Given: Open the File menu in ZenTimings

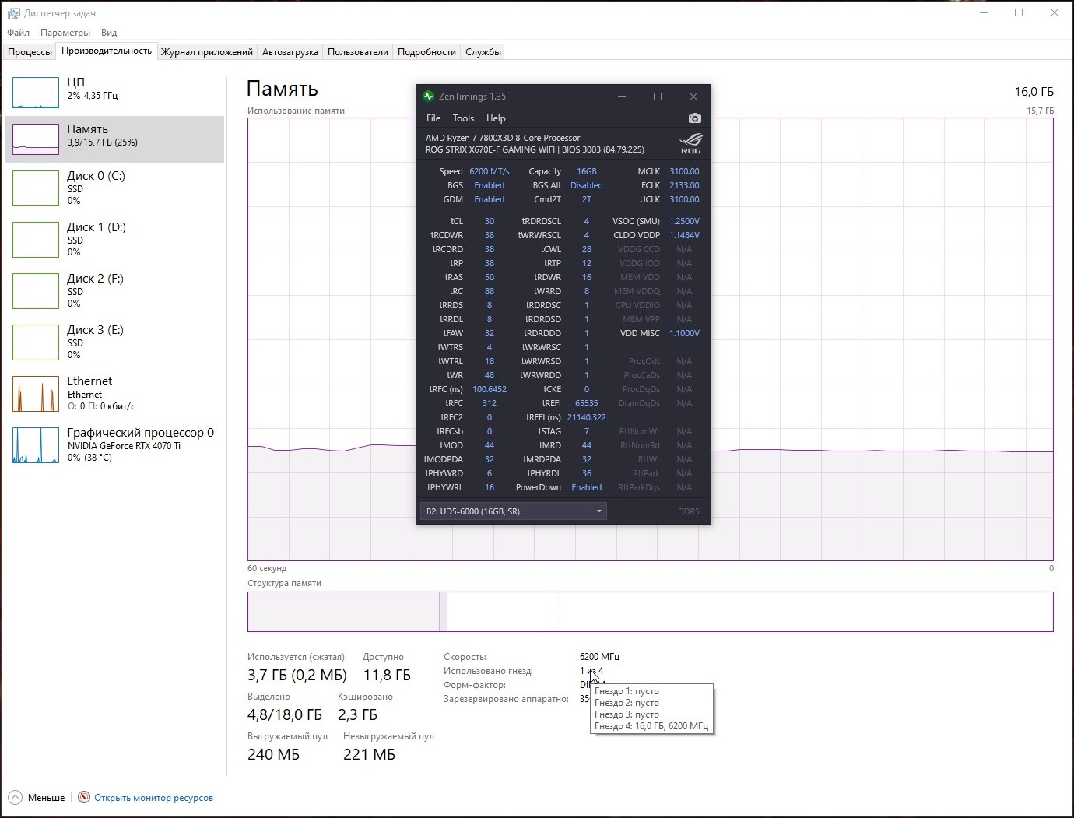Looking at the screenshot, I should [433, 118].
